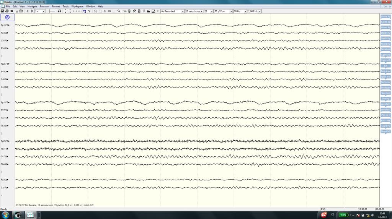The image size is (392, 219).
Task: Select the Cz-Pz channel label
Action: 5,188
